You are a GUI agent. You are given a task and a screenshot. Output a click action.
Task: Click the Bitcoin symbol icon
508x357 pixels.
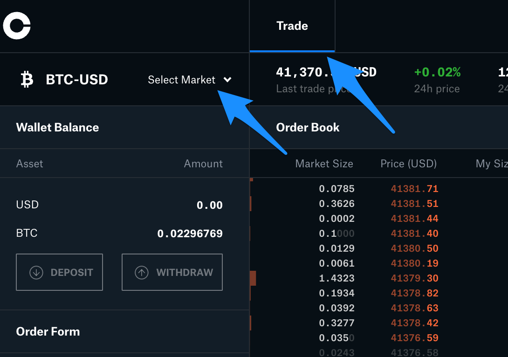click(27, 80)
